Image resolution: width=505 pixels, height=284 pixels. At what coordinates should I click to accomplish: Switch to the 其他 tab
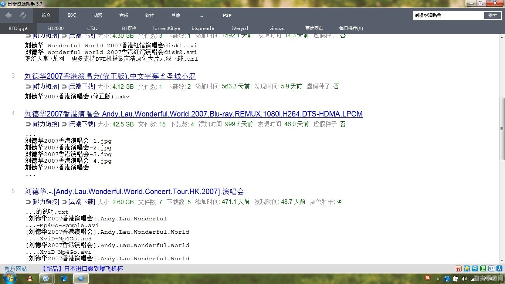click(176, 16)
